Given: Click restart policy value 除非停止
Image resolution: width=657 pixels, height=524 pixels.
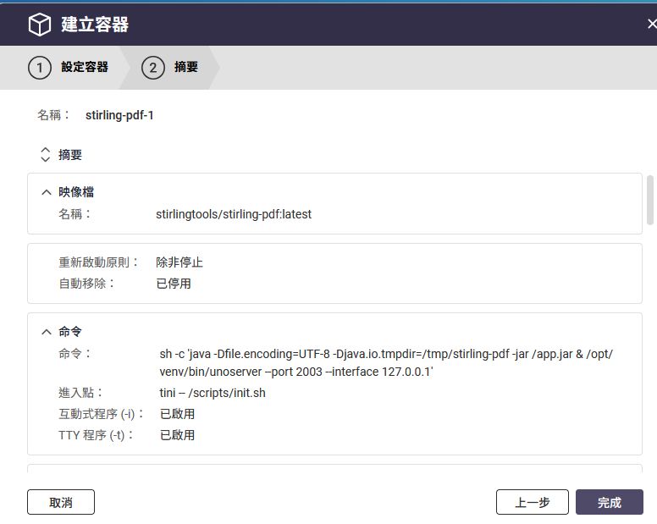Looking at the screenshot, I should coord(179,262).
